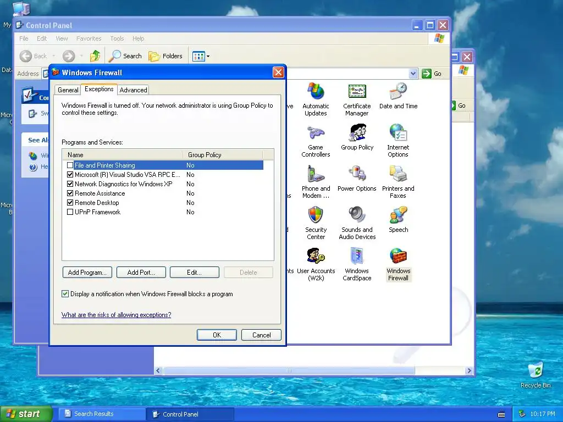
Task: Open the Tools menu
Action: (x=117, y=38)
